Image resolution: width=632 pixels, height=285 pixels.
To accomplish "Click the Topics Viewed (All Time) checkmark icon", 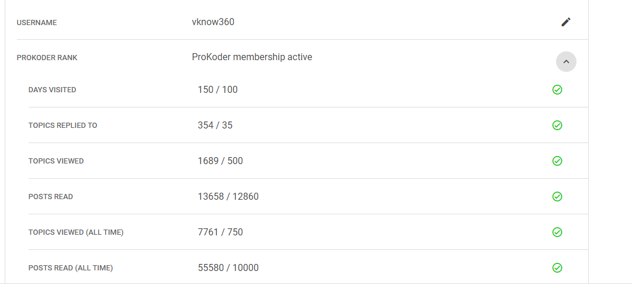I will point(557,232).
